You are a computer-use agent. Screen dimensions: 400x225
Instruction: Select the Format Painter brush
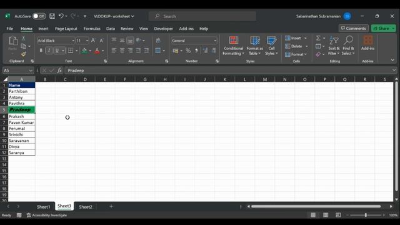coord(24,54)
